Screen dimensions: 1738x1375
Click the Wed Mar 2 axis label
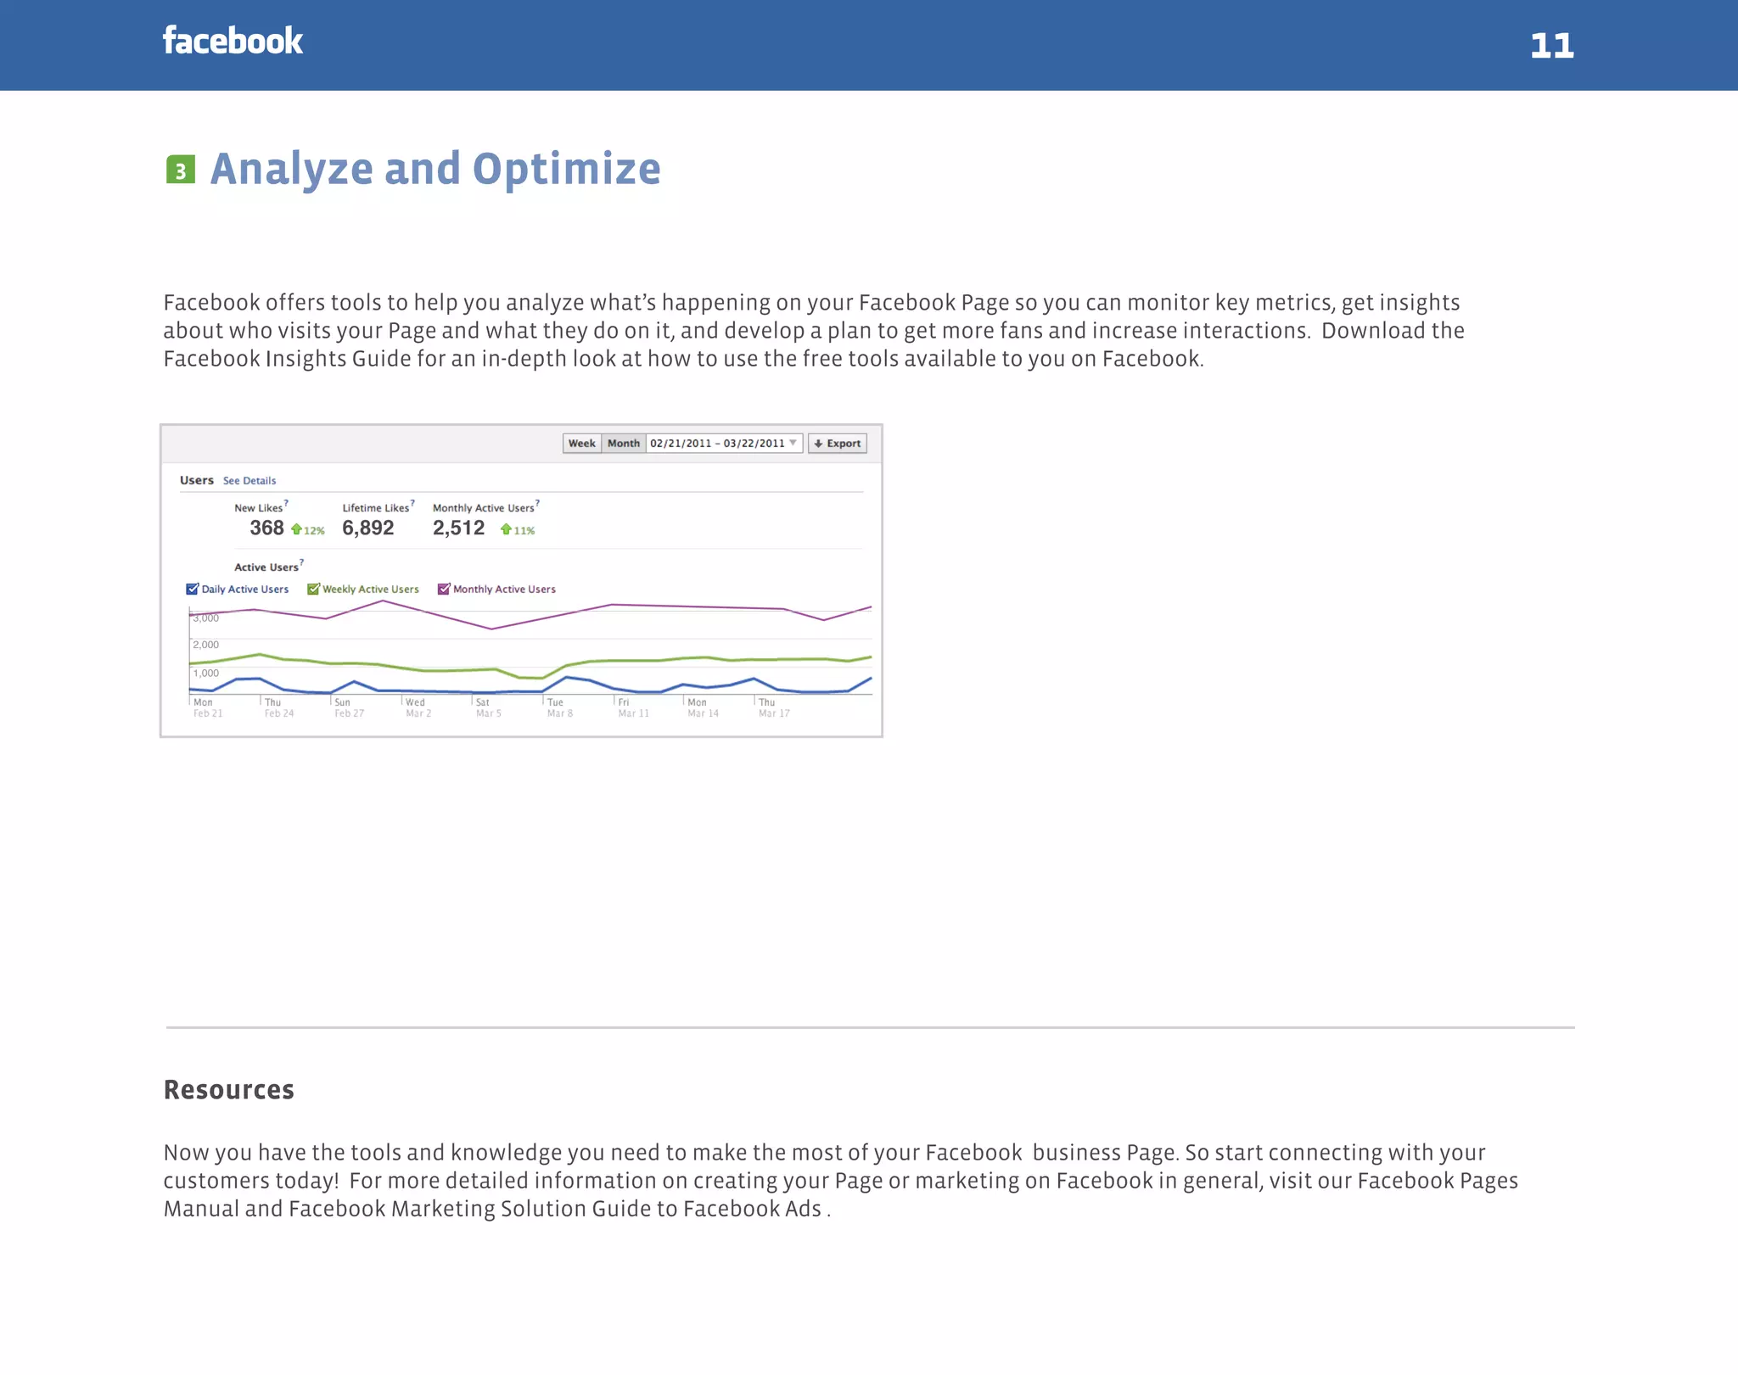coord(418,708)
